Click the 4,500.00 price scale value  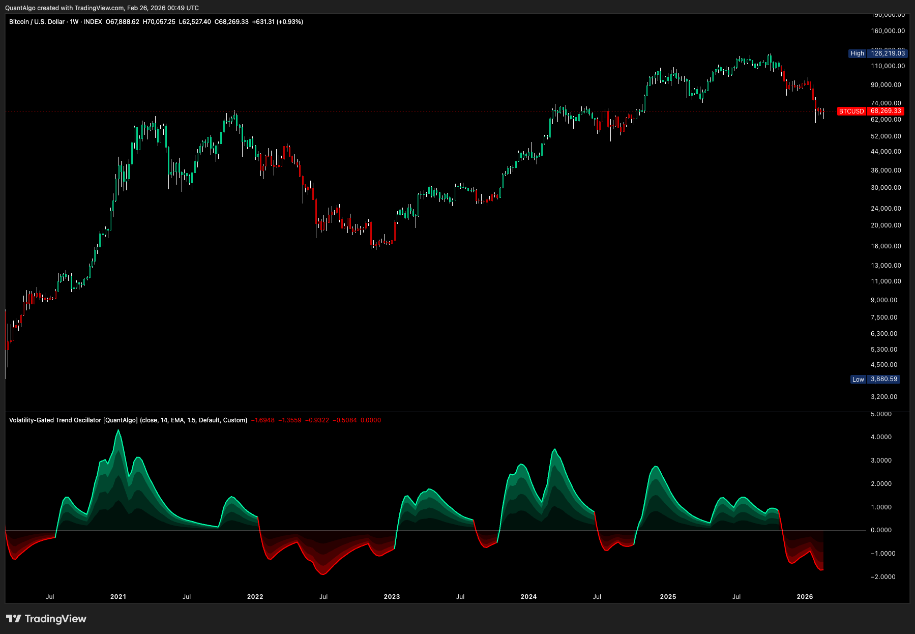pyautogui.click(x=884, y=365)
